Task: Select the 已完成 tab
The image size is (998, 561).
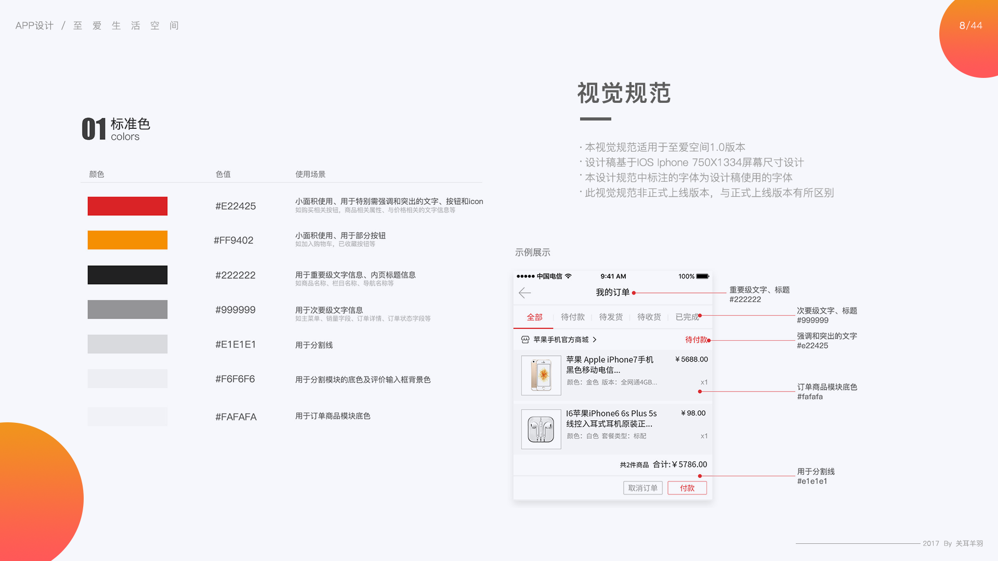Action: tap(687, 317)
